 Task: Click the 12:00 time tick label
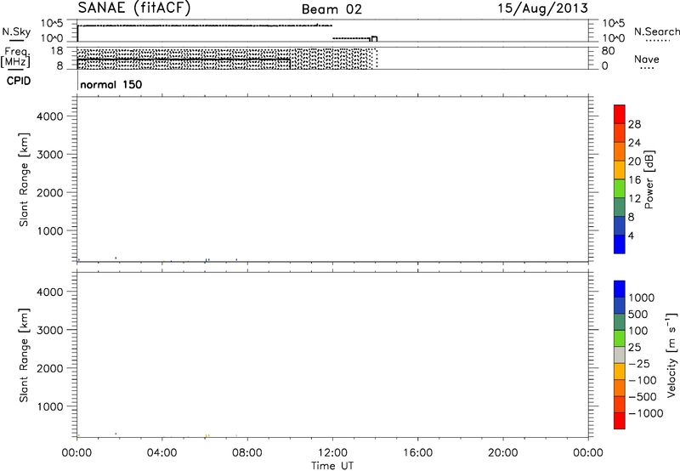[x=332, y=453]
